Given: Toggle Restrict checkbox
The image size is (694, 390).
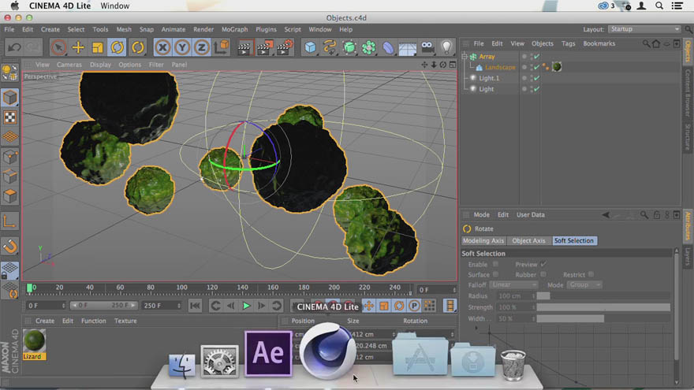Looking at the screenshot, I should [591, 275].
